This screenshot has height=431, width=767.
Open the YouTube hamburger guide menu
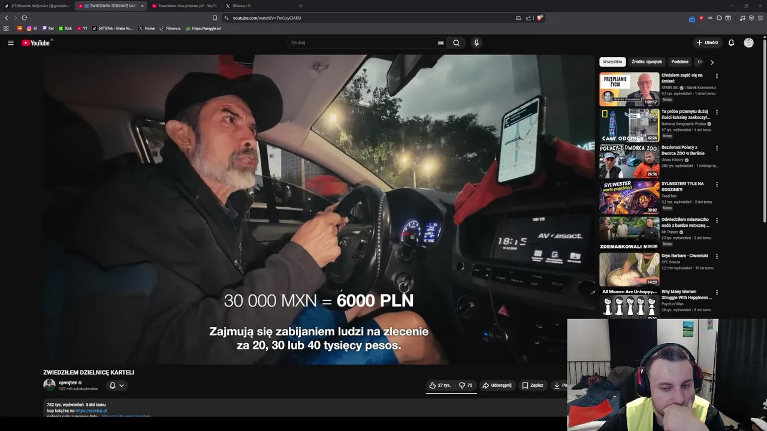10,43
